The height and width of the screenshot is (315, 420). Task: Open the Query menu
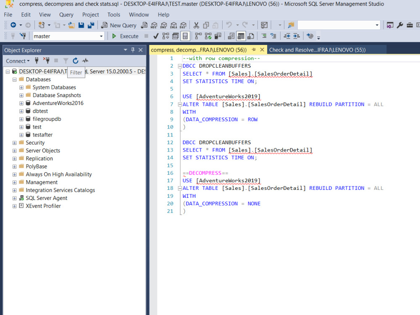click(66, 15)
